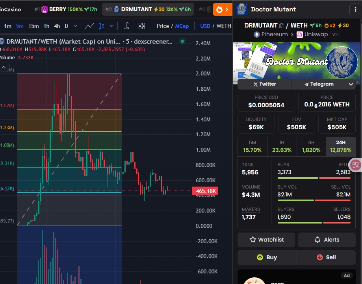Viewport: 362px width, 284px height.
Task: Click the PRICE USD $0.0005054 box
Action: click(266, 102)
